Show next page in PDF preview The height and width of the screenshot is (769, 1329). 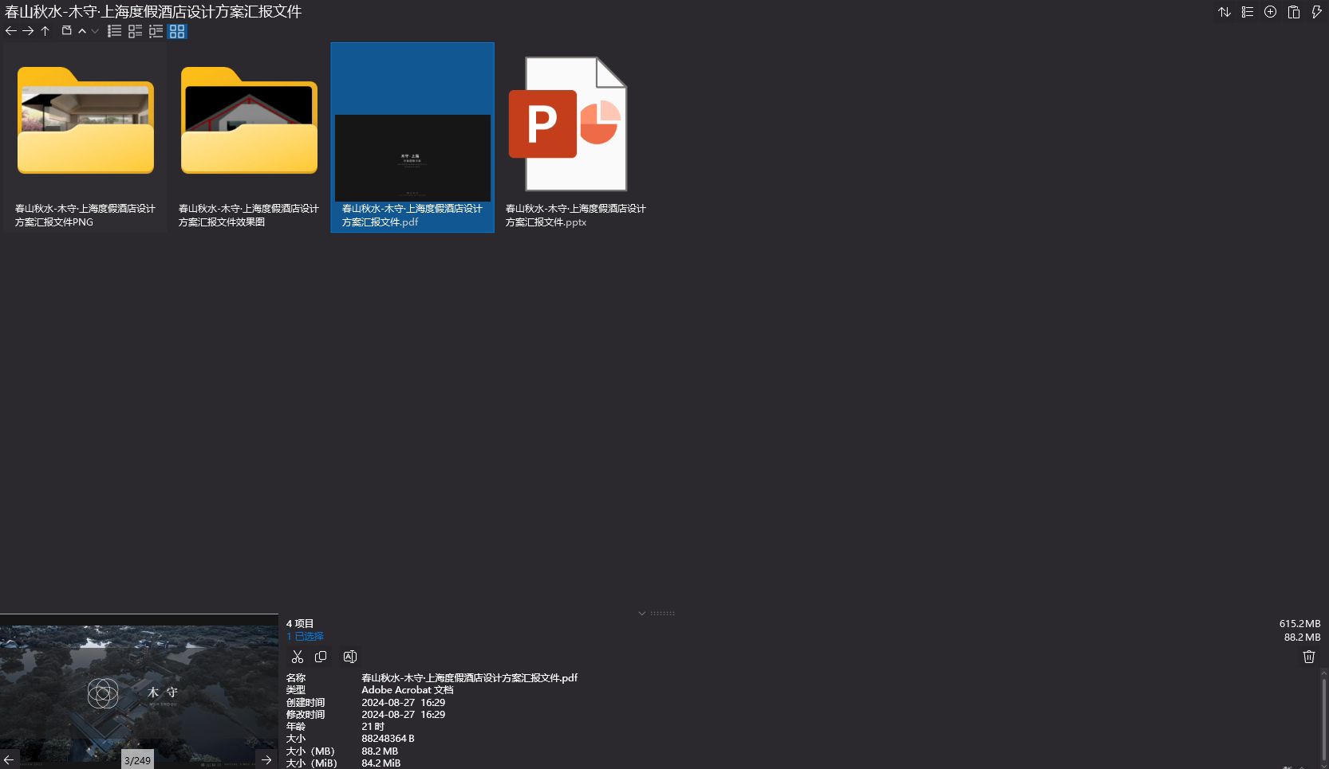coord(266,759)
